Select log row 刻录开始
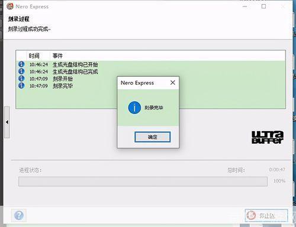The width and height of the screenshot is (296, 227). pos(150,79)
